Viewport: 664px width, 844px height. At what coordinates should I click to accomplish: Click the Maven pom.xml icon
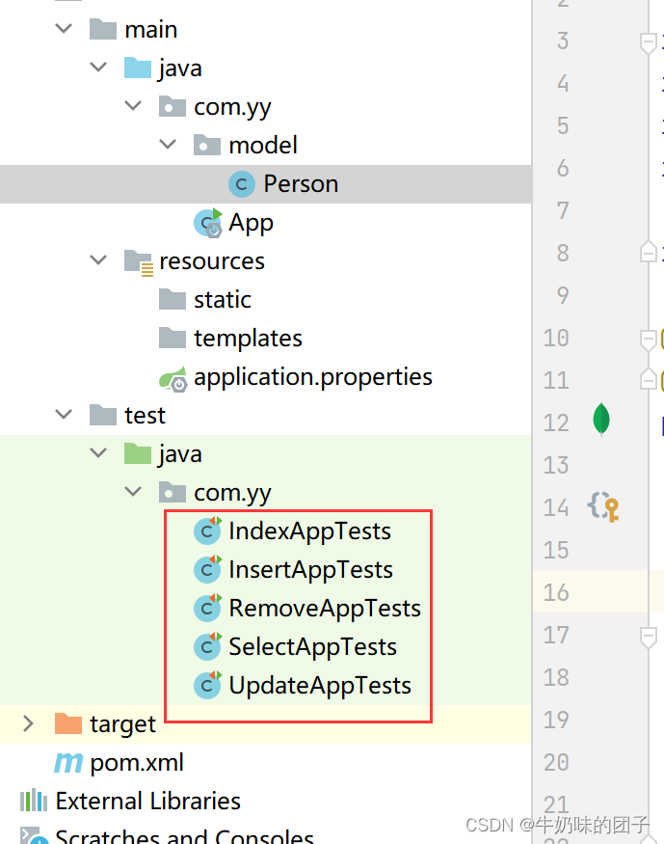coord(68,763)
